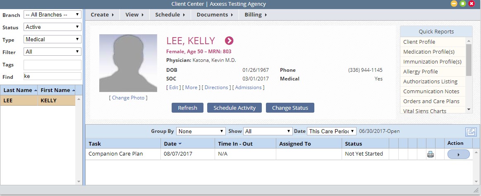Click the resize grip at the window corner
This screenshot has height=196, width=481.
(x=476, y=191)
